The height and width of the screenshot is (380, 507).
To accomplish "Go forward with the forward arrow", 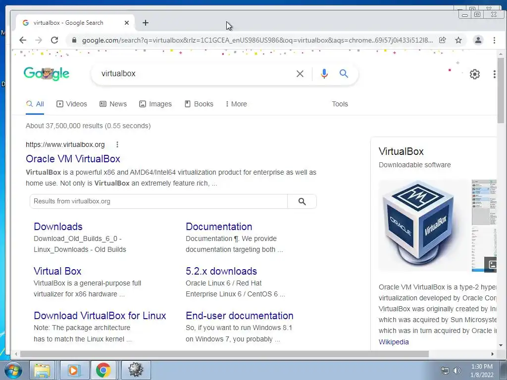I will tap(39, 40).
